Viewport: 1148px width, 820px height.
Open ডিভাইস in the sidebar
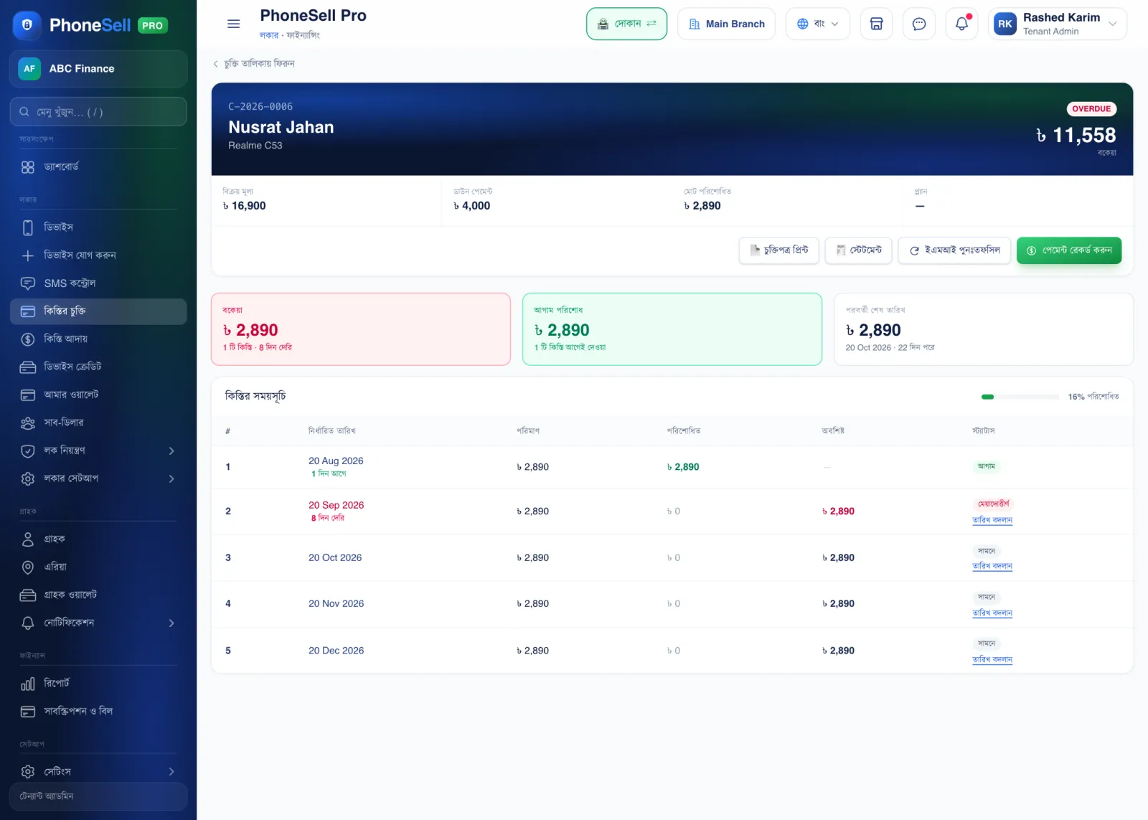tap(98, 227)
